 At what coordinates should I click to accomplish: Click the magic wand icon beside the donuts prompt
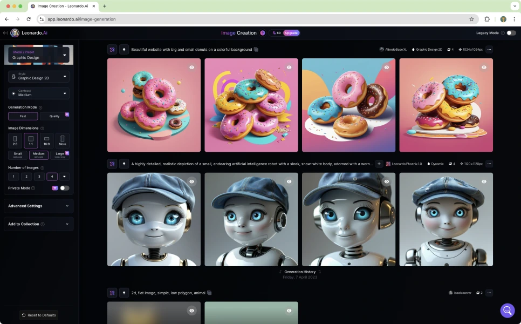pyautogui.click(x=112, y=50)
